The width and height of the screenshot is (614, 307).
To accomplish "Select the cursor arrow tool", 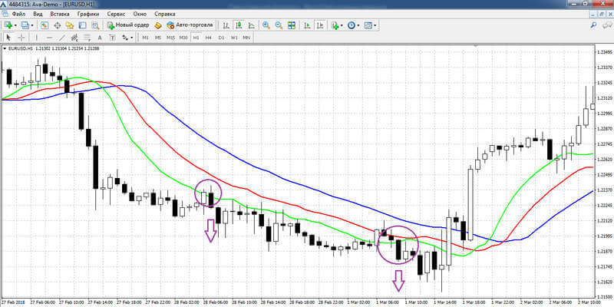I will pos(9,38).
